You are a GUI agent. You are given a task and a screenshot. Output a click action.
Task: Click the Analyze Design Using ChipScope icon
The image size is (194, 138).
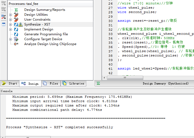tap(16, 44)
